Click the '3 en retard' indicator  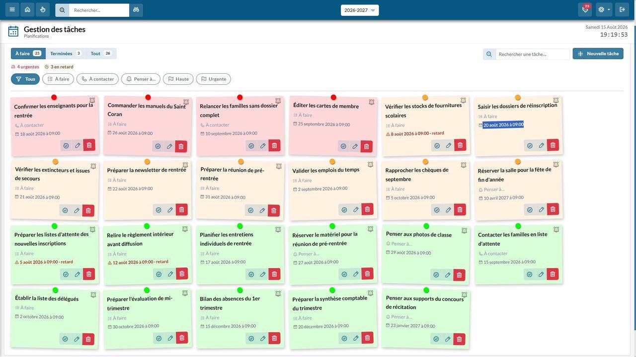coord(59,67)
